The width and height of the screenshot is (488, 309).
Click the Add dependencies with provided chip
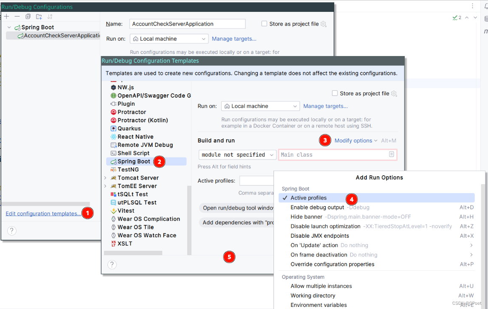coord(237,222)
